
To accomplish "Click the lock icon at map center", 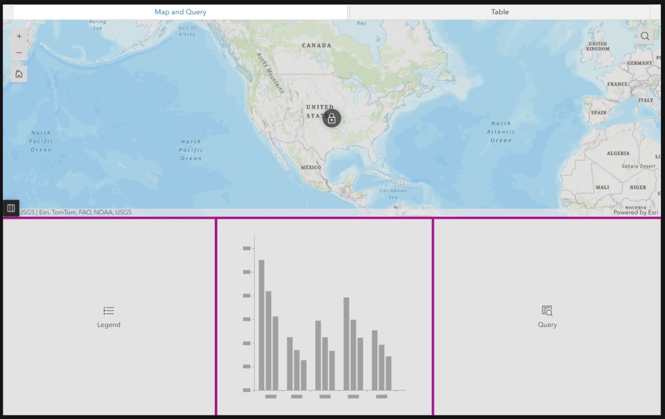I will (x=331, y=118).
